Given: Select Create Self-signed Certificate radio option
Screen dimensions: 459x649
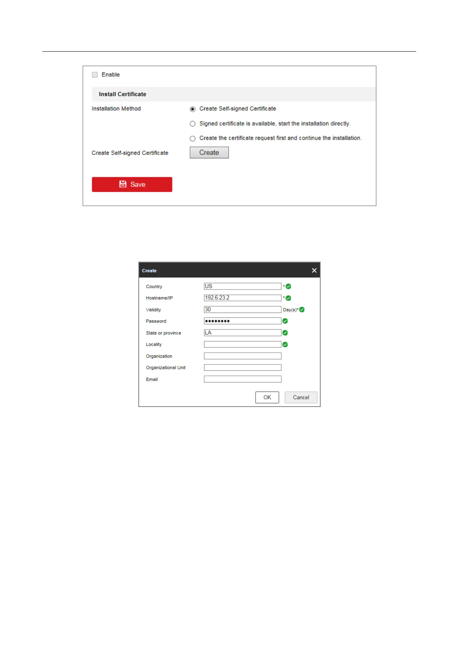Looking at the screenshot, I should pyautogui.click(x=193, y=109).
